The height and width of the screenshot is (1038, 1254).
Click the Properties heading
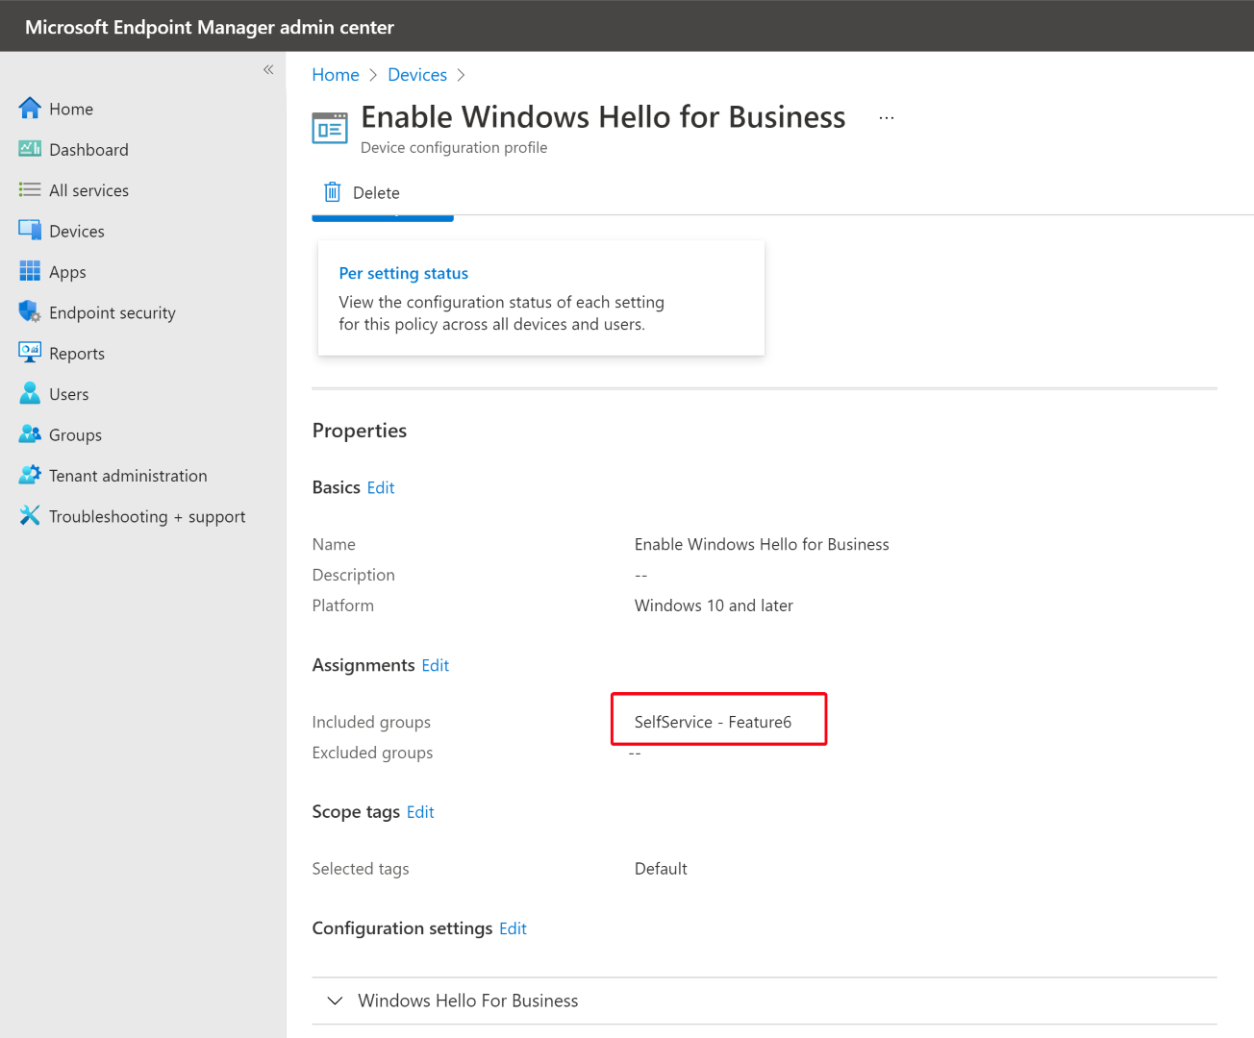pos(360,431)
